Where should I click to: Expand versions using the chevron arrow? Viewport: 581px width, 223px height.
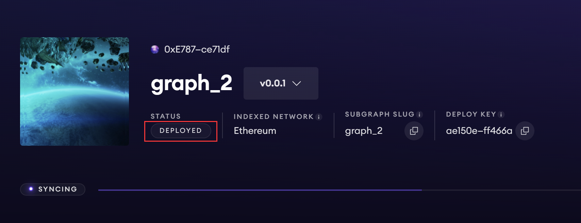tap(297, 83)
